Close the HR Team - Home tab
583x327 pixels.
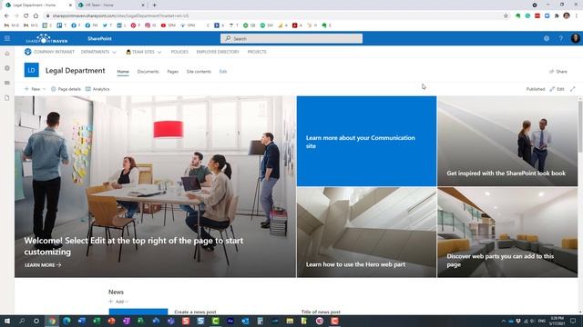(143, 5)
